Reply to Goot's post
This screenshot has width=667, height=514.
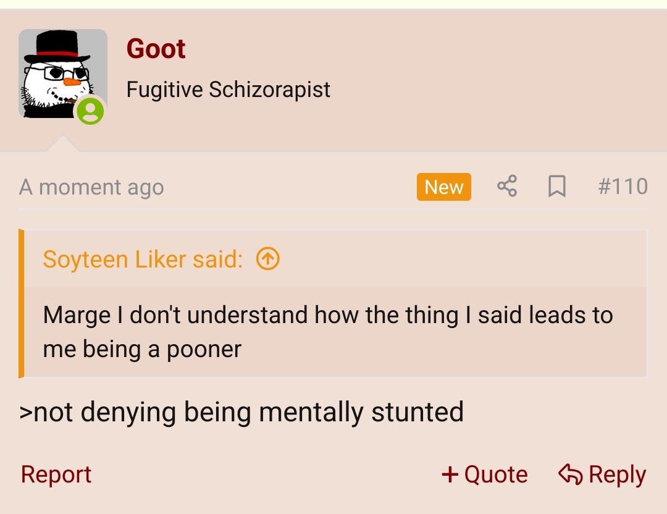click(x=602, y=474)
